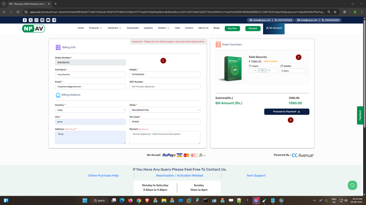Expand the Products menu
366x205 pixels.
click(x=95, y=28)
